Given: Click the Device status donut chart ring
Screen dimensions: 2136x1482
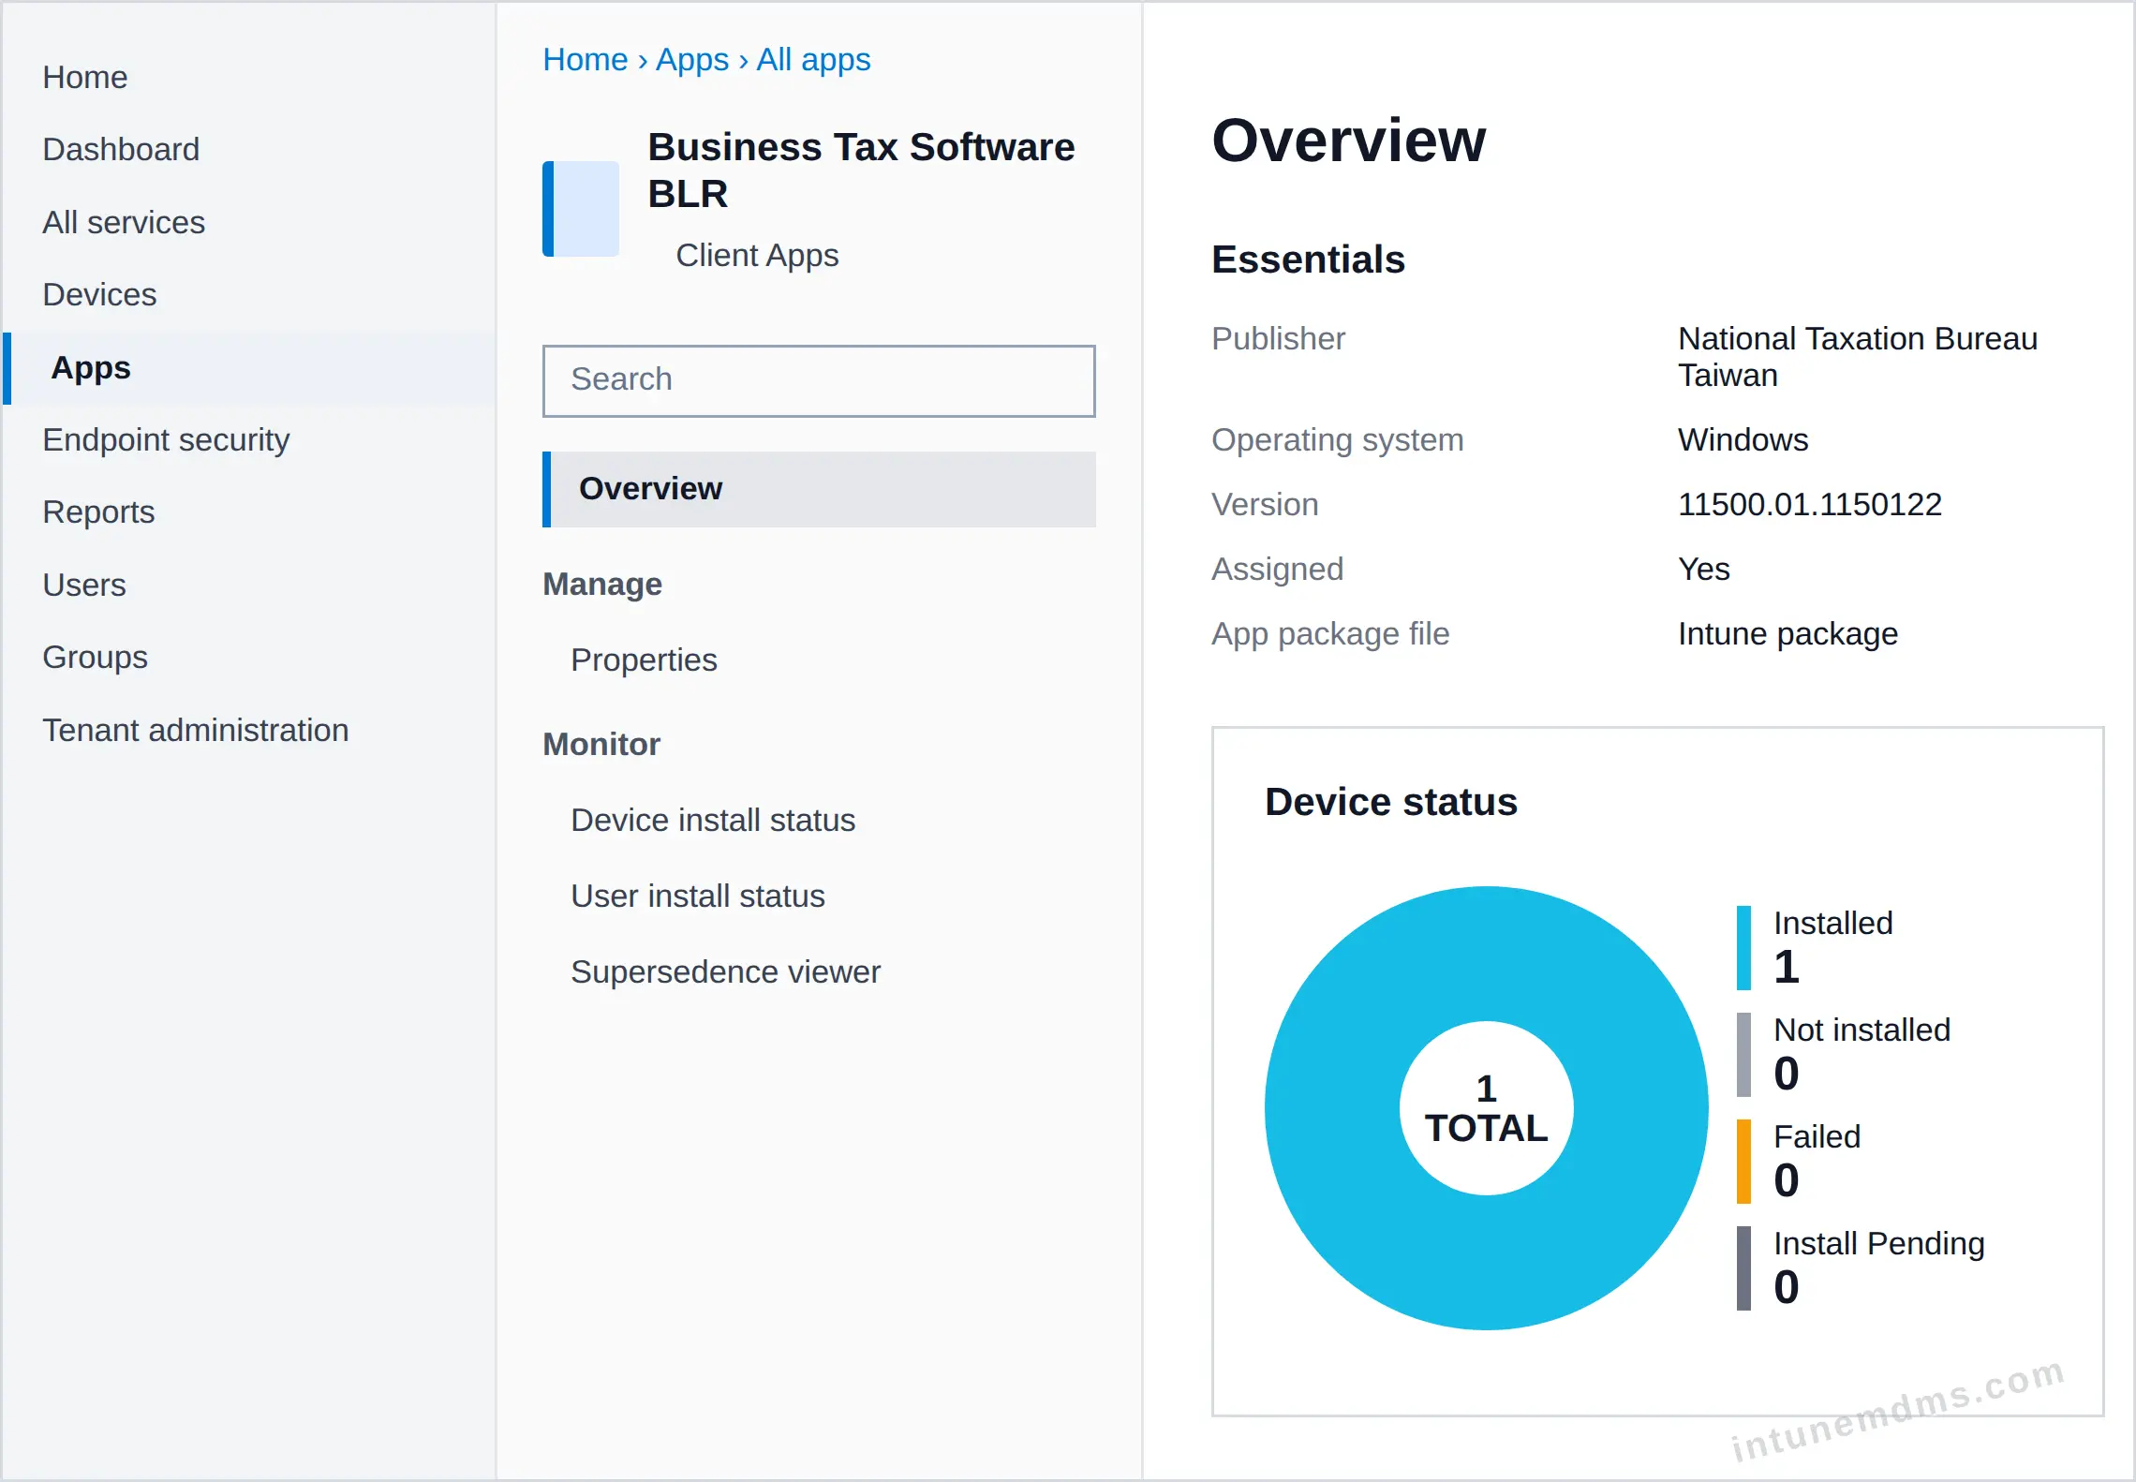Looking at the screenshot, I should click(1330, 1108).
